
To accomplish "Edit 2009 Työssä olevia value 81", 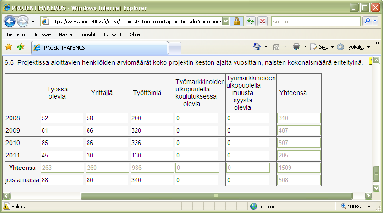I will [62, 130].
